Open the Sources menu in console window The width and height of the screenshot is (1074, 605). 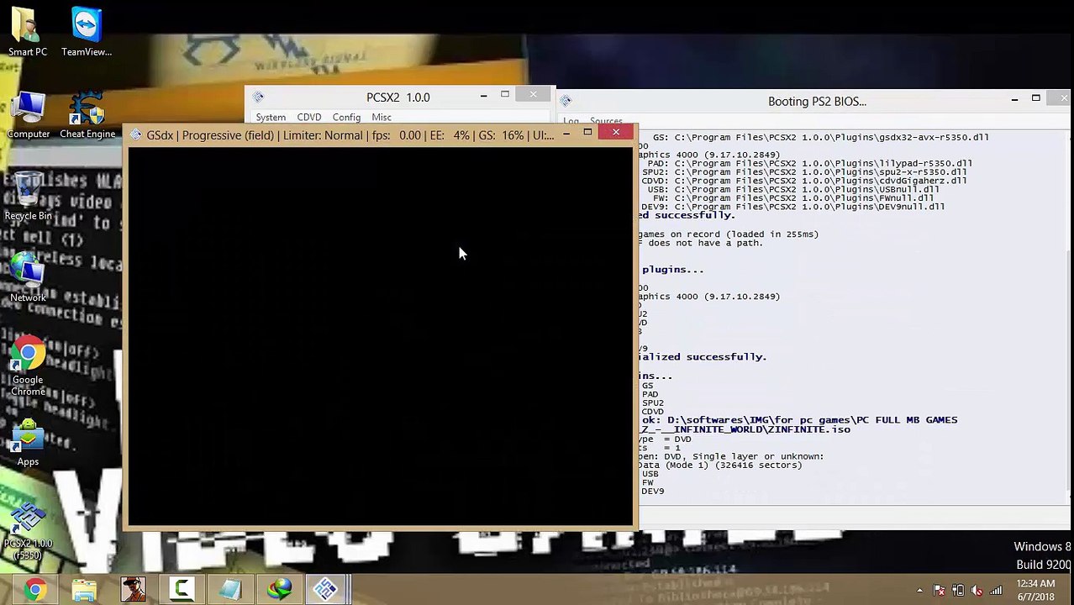(x=606, y=122)
